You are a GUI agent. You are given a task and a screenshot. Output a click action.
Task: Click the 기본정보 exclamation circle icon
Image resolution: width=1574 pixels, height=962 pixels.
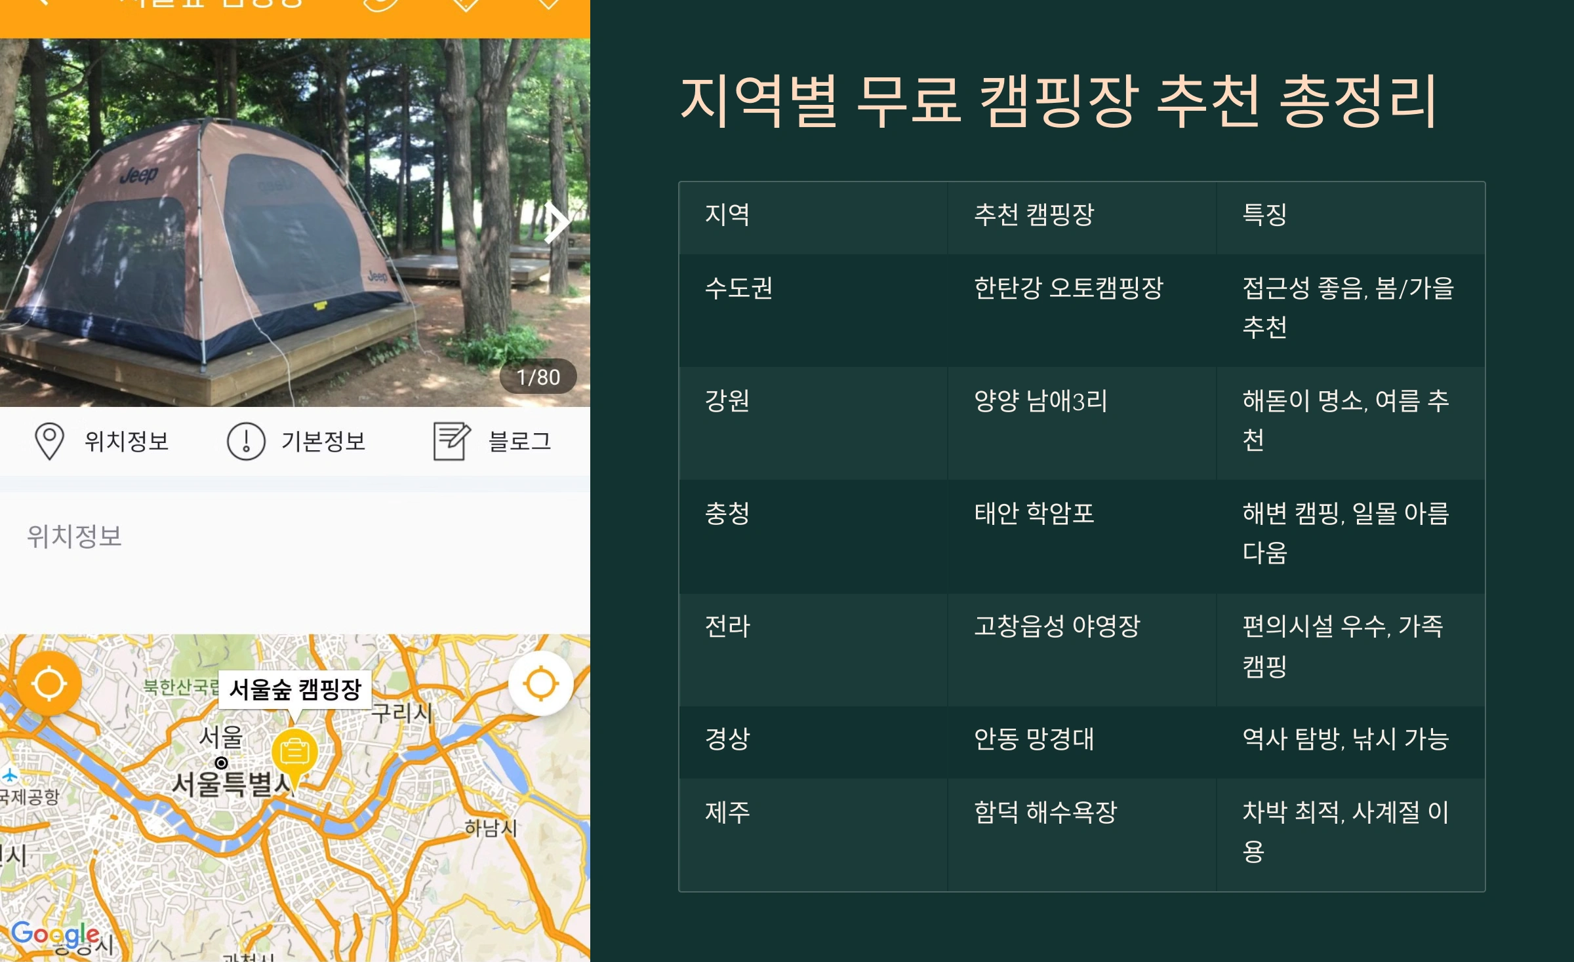[x=246, y=441]
